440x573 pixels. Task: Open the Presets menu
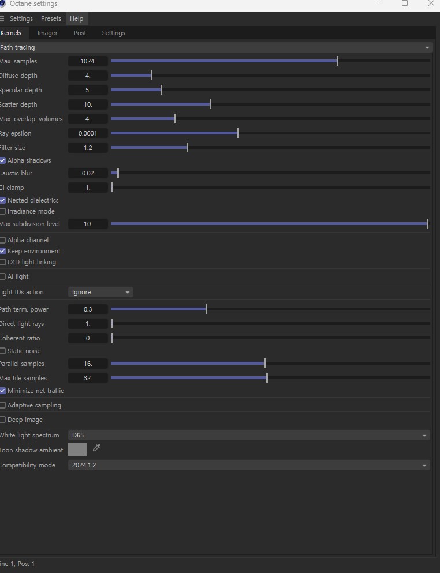pyautogui.click(x=51, y=18)
